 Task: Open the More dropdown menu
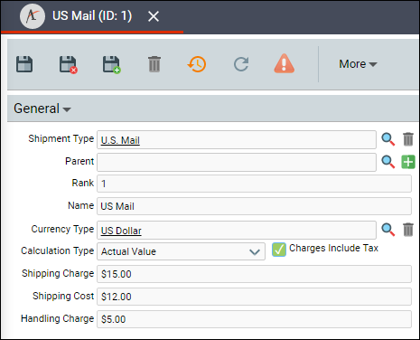[358, 64]
